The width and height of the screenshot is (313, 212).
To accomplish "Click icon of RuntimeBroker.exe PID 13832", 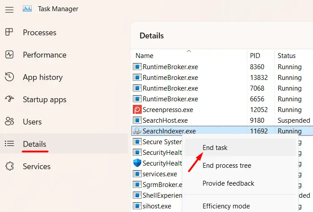I will click(x=137, y=78).
